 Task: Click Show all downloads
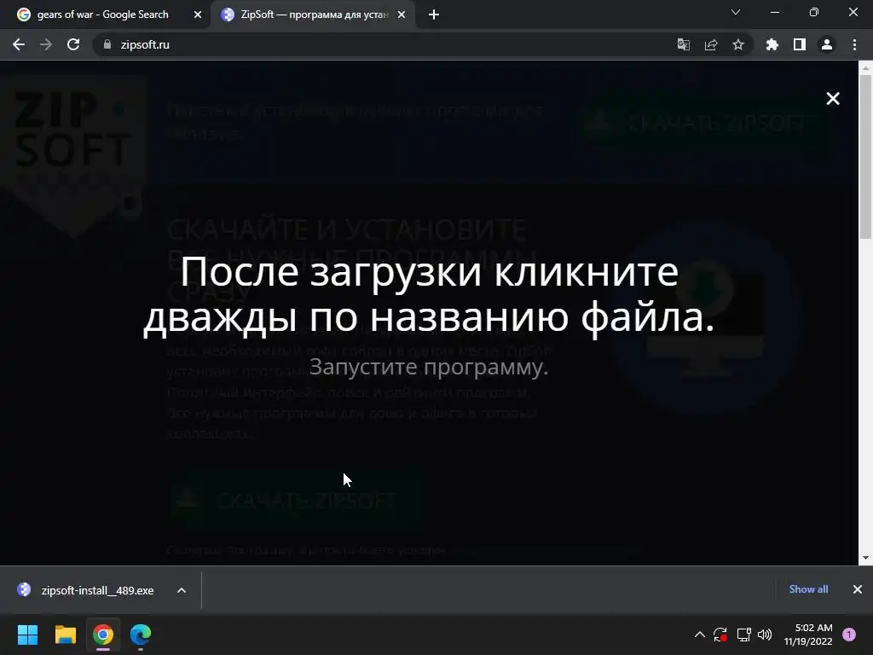tap(808, 589)
